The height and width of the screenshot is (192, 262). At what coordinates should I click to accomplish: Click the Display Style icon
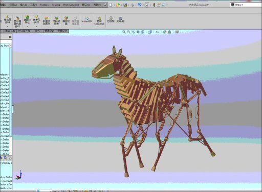click(150, 32)
